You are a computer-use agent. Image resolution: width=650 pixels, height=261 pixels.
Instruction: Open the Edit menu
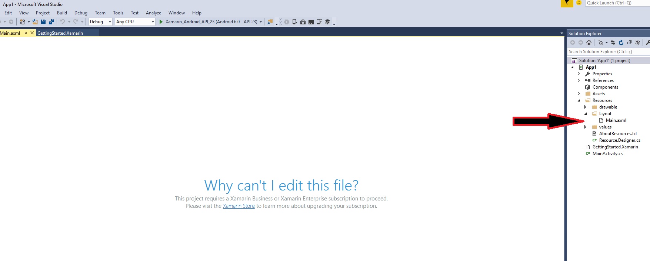pos(8,13)
